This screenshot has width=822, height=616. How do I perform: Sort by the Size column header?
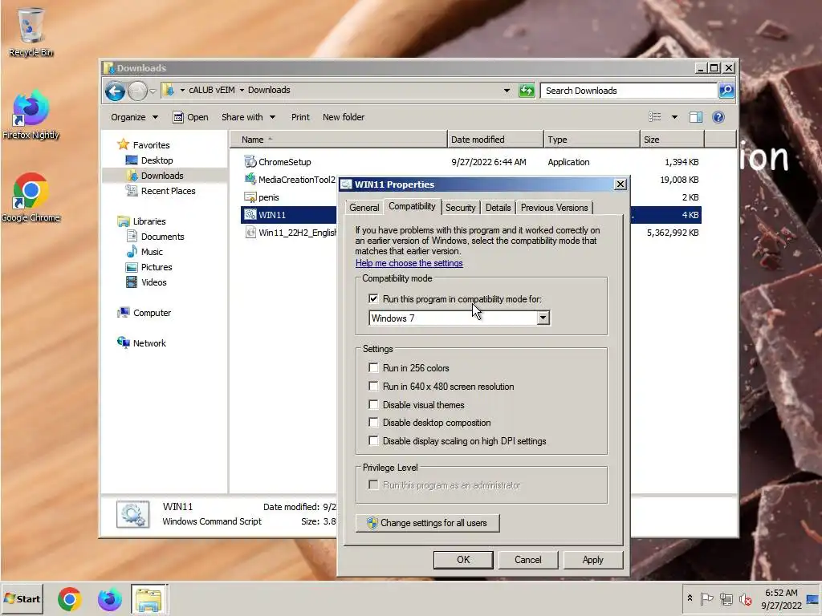(672, 140)
